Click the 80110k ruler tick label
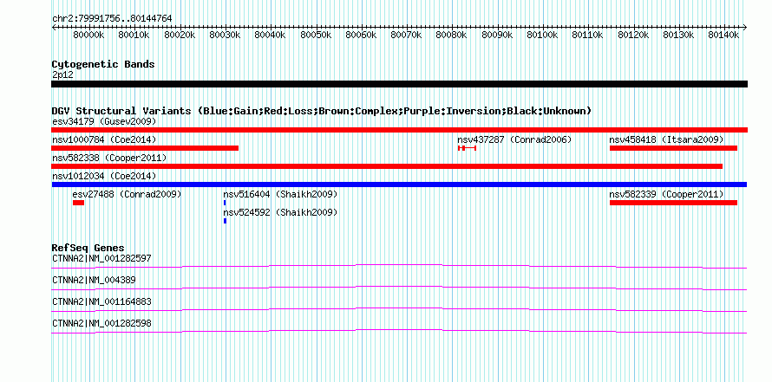Viewport: 772px width, 382px height. click(x=587, y=35)
